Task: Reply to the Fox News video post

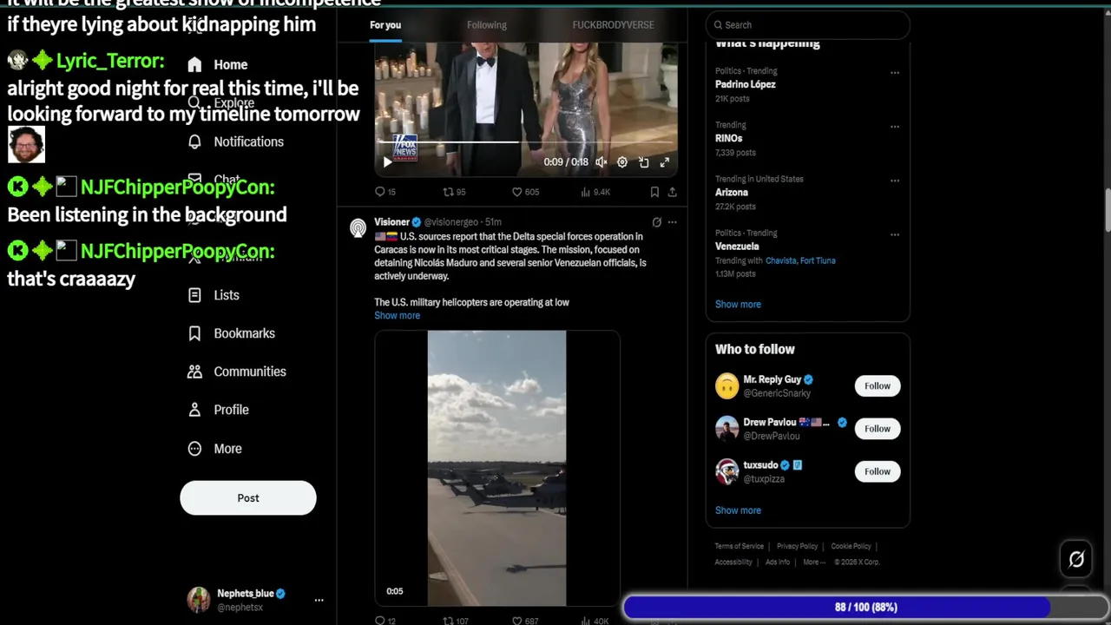Action: (385, 192)
